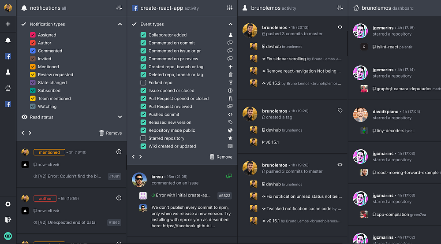441x244 pixels.
Task: Click trash icon beside Deleted repo, branch or tag
Action: [230, 75]
